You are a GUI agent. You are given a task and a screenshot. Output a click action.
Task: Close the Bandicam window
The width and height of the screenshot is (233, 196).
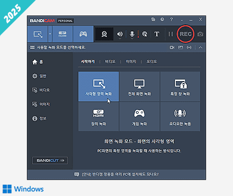point(200,20)
